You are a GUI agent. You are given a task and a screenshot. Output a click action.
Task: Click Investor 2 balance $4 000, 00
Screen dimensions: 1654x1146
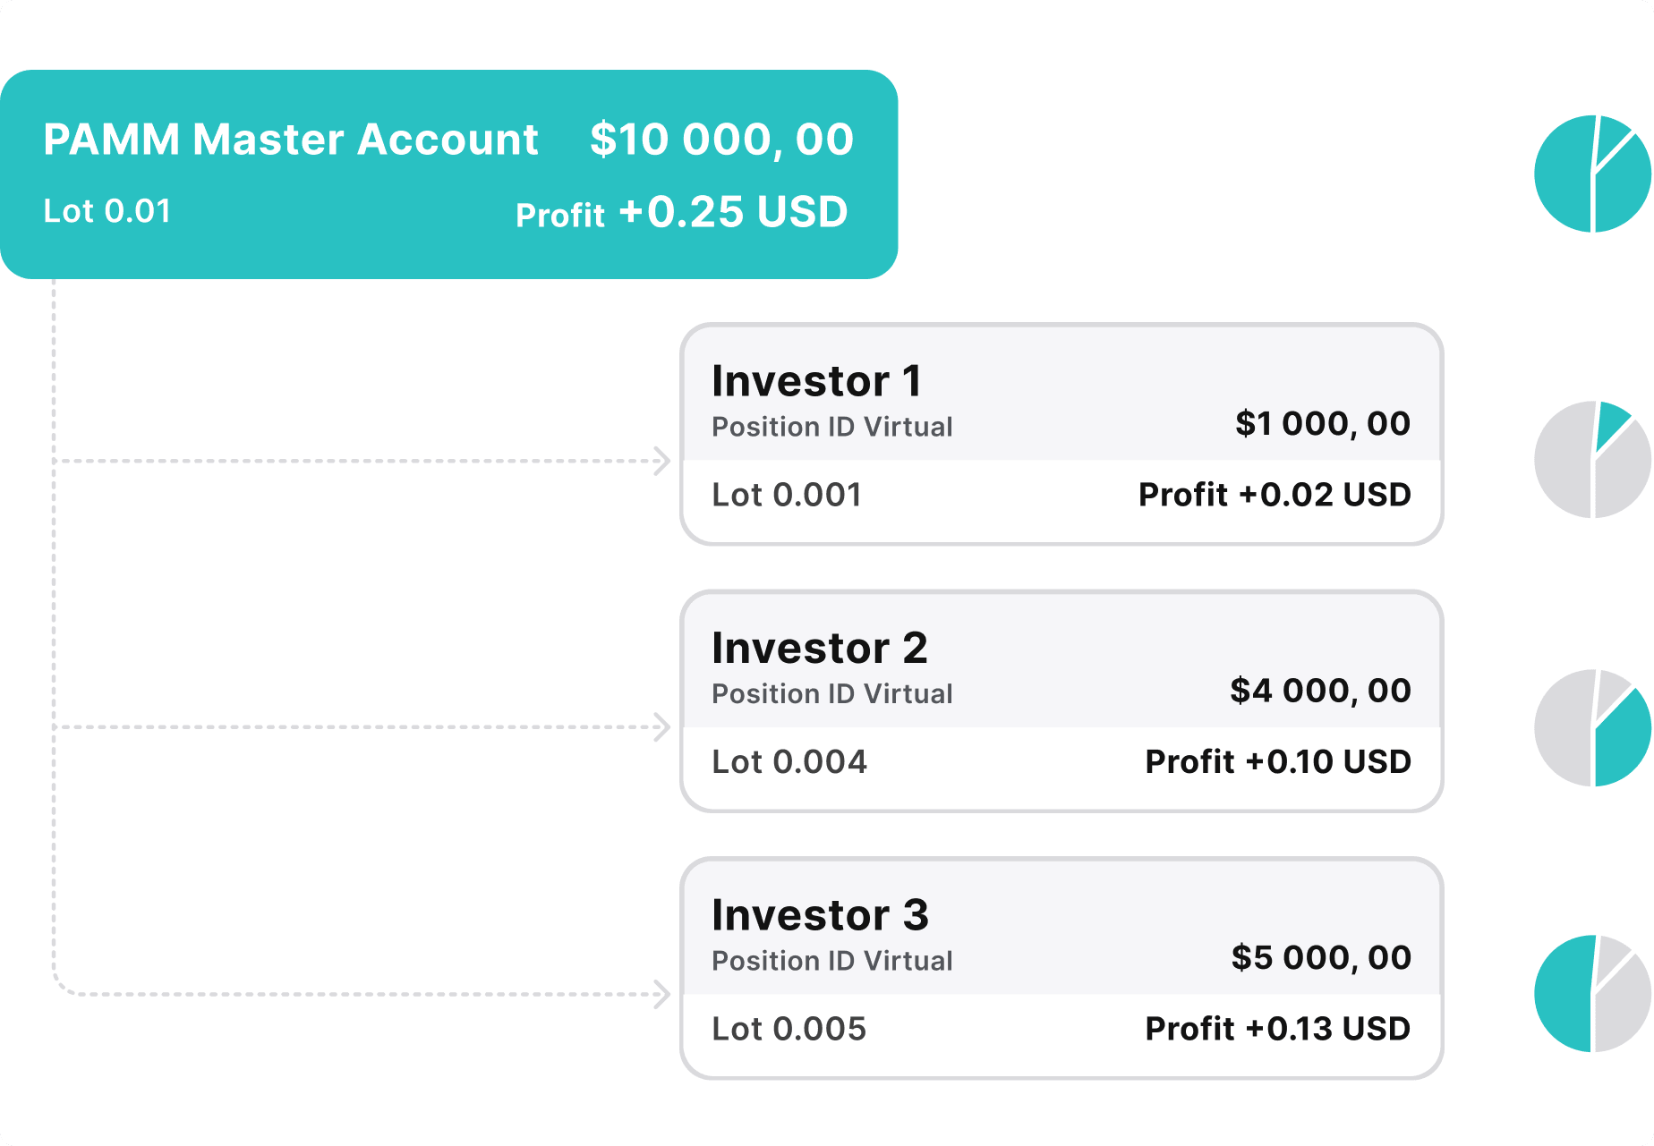[x=1320, y=691]
